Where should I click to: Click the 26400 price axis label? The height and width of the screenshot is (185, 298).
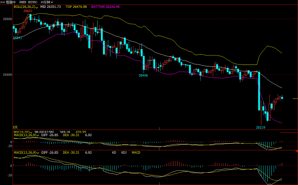pos(7,75)
